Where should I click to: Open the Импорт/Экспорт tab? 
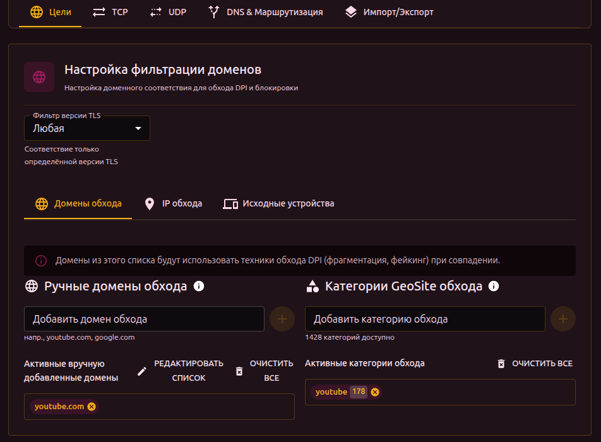coord(389,12)
